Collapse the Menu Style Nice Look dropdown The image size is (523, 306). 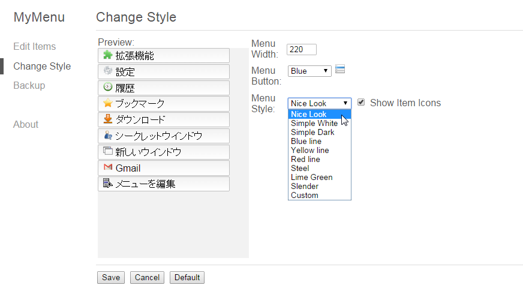[320, 103]
